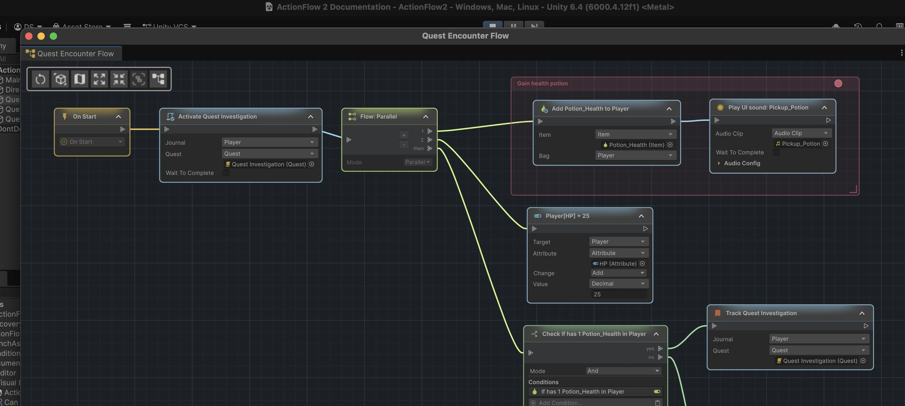Image resolution: width=905 pixels, height=406 pixels.
Task: Click the 'no' output port of Check node
Action: point(660,357)
